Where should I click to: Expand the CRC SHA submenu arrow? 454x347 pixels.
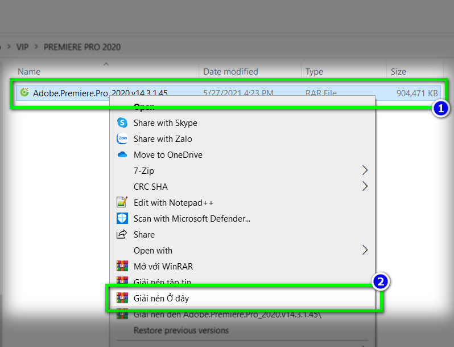coord(365,186)
